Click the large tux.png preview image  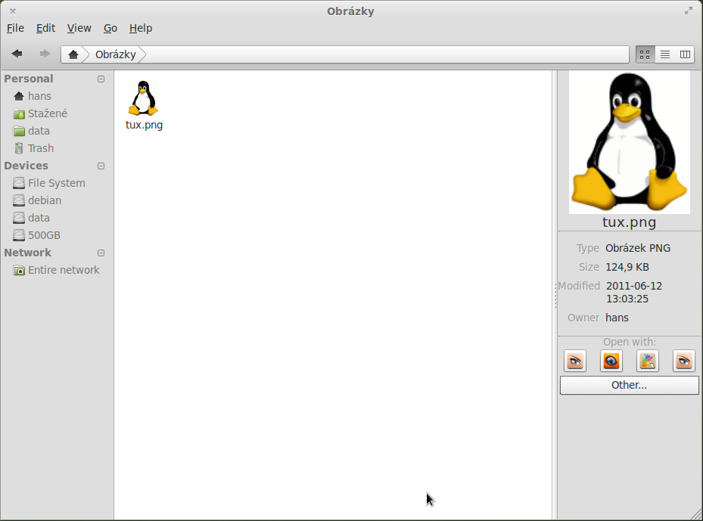coord(630,142)
